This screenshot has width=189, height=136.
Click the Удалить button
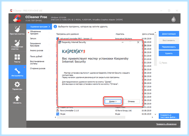tap(169, 53)
